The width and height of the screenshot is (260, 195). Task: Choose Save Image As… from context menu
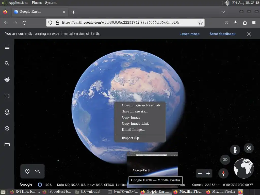(140, 111)
